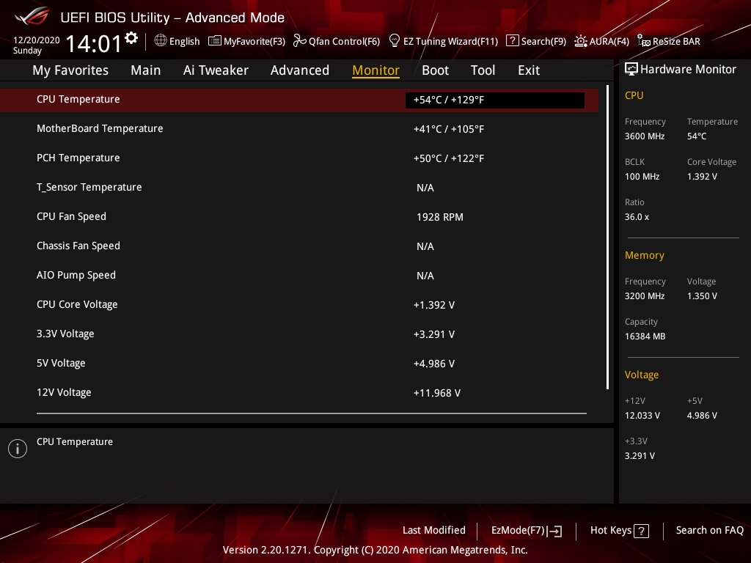Switch to the Main tab
Viewport: 751px width, 563px height.
146,70
